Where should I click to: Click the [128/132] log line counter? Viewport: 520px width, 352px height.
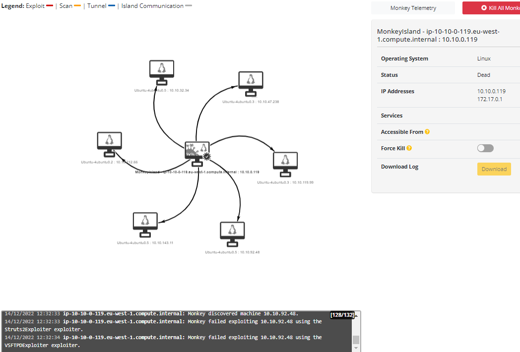[x=342, y=315]
